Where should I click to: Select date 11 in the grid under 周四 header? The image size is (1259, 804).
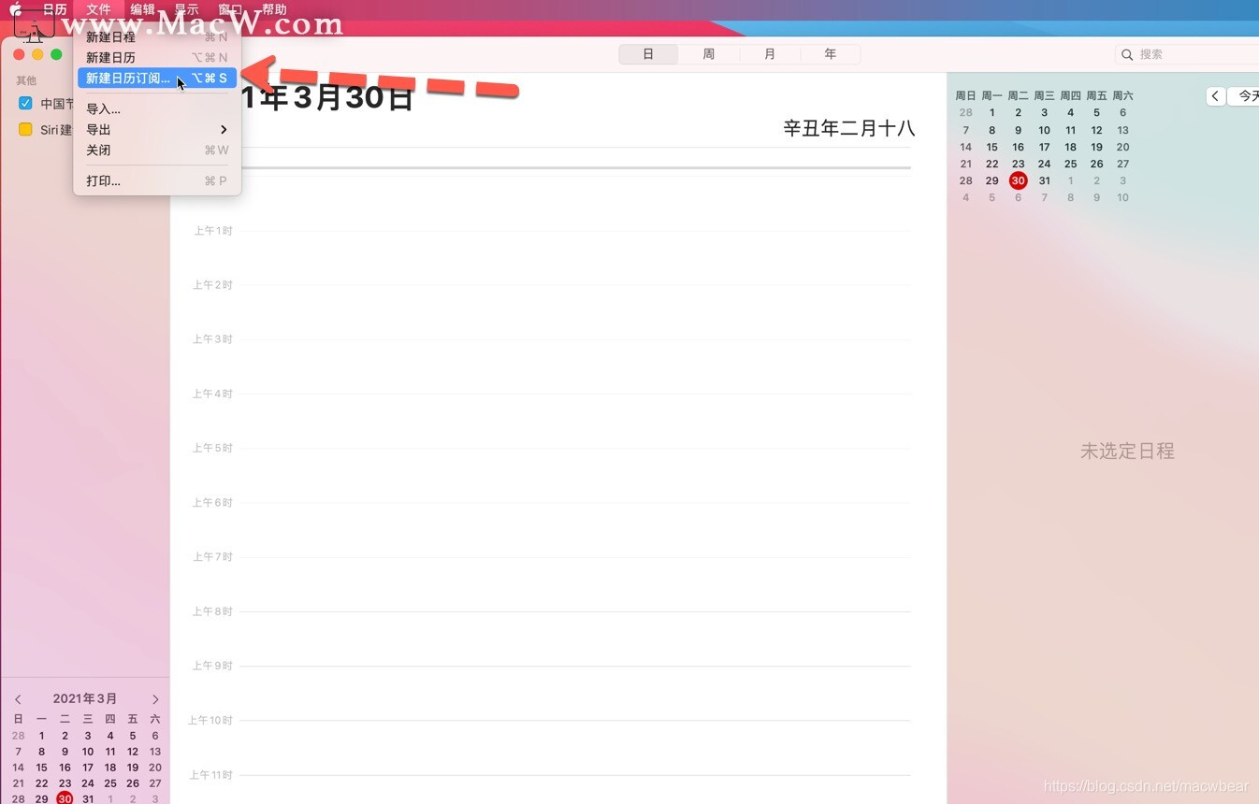[x=1071, y=130]
